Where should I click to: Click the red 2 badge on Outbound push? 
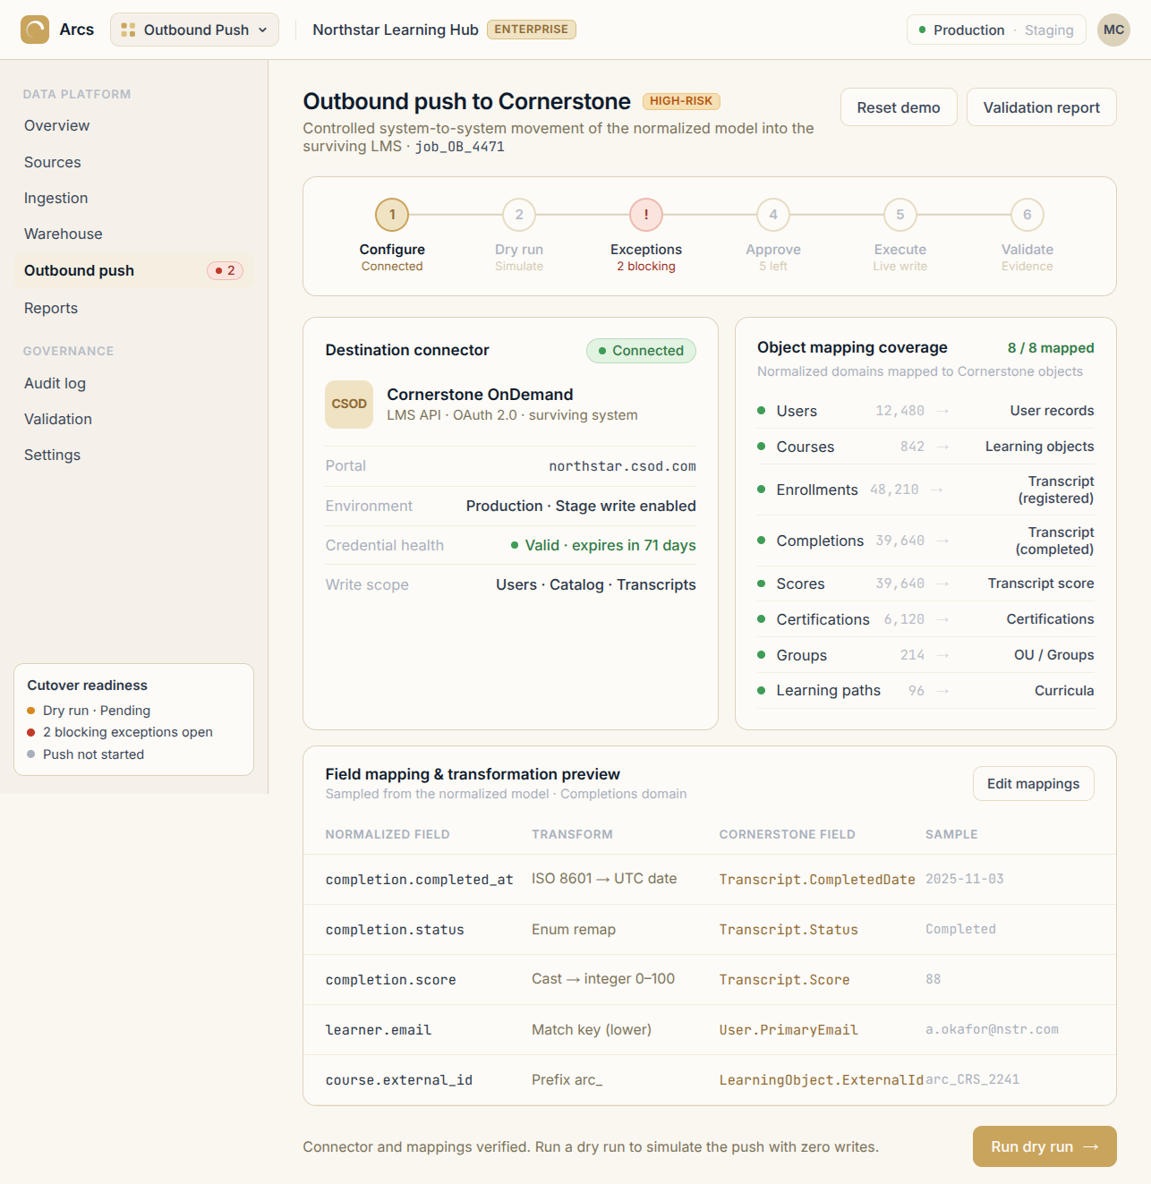point(225,270)
